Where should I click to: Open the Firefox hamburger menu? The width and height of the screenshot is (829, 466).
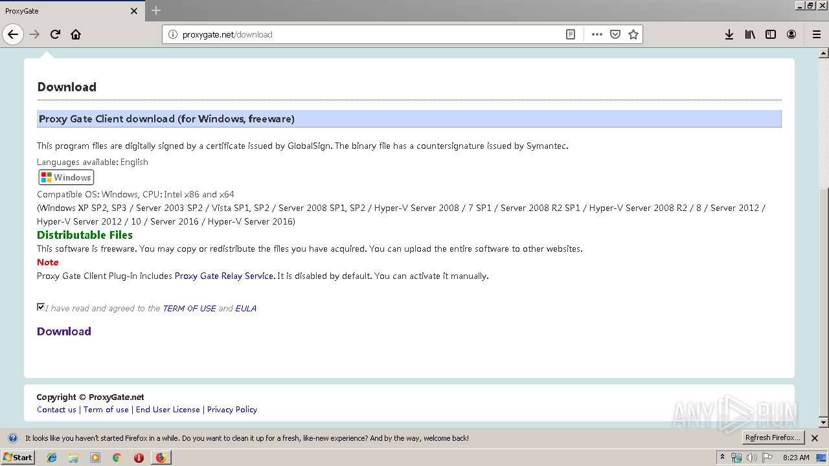point(817,34)
